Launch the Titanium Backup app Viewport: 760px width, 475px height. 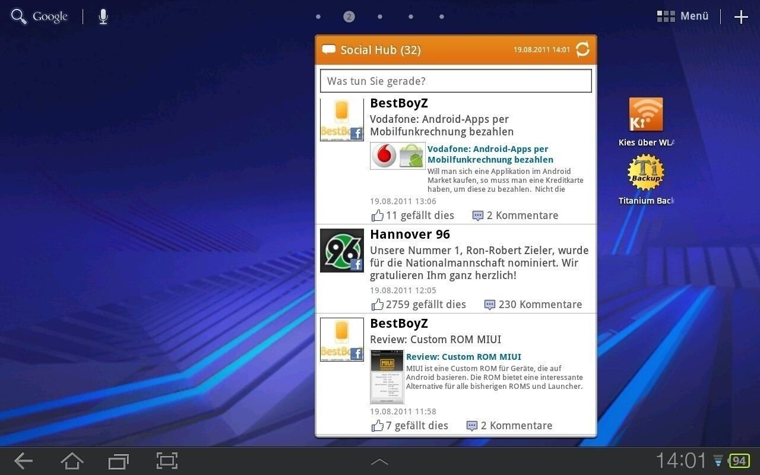point(646,180)
